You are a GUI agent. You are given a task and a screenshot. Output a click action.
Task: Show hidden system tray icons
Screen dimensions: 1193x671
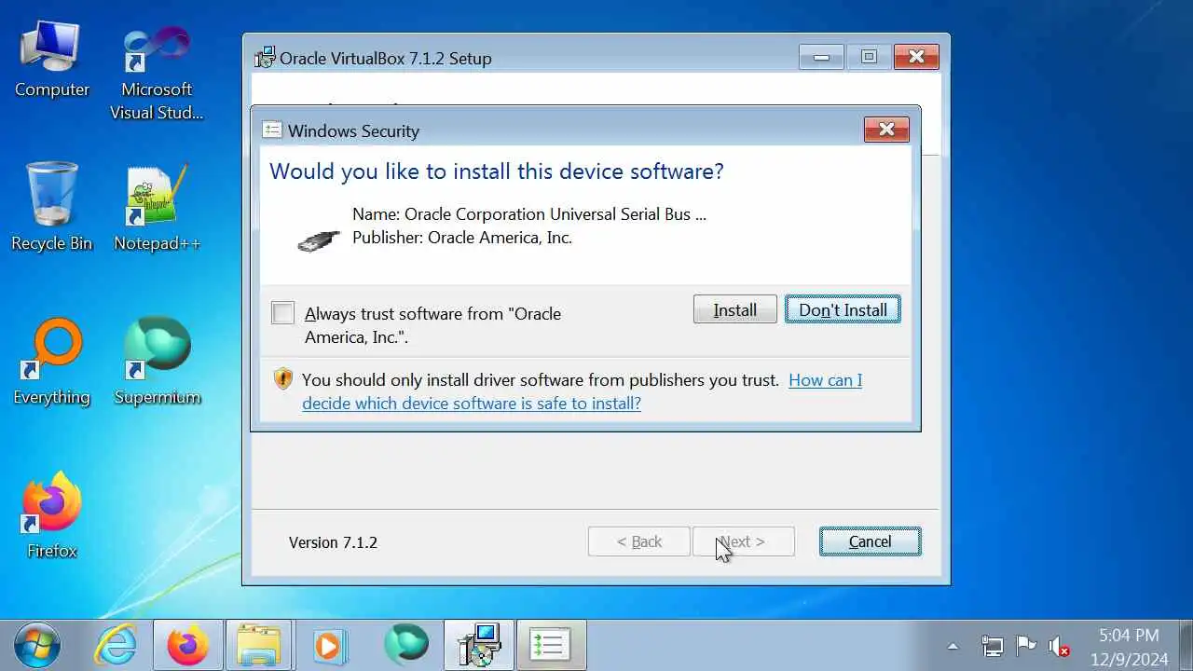pos(953,646)
